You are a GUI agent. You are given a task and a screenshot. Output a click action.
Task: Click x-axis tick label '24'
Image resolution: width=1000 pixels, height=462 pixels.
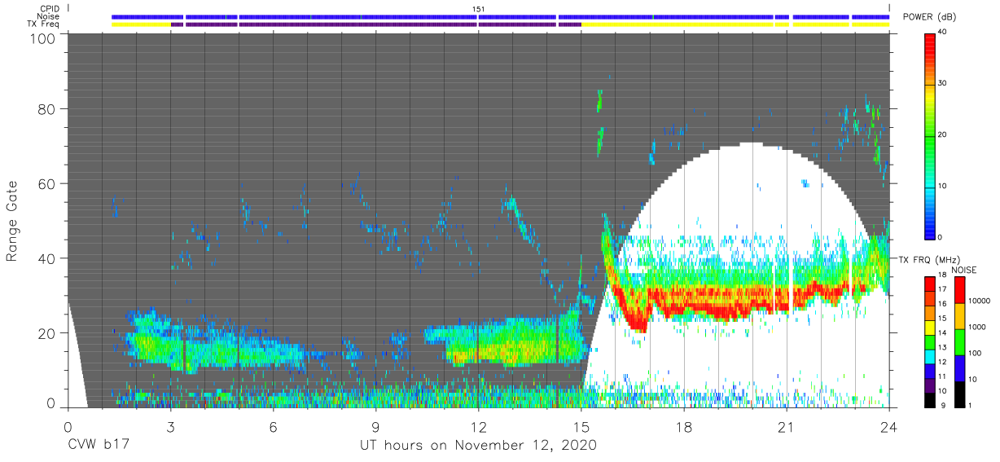(889, 427)
